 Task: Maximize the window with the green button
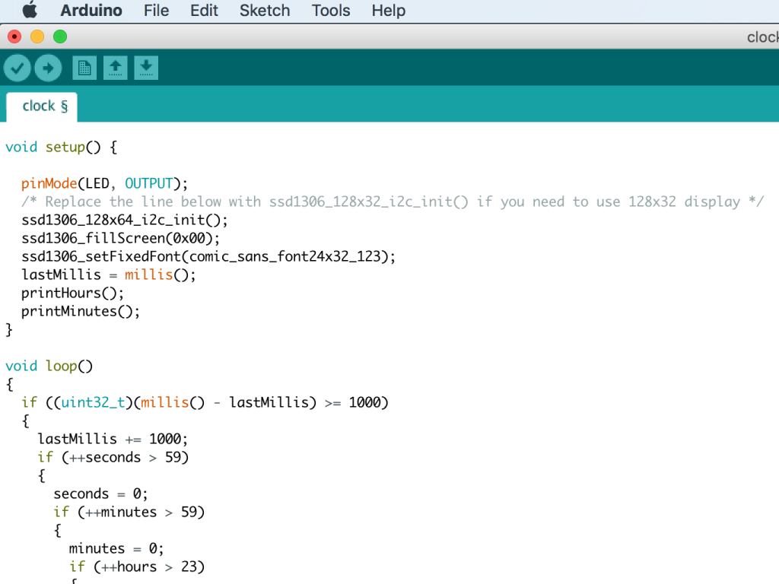[x=60, y=36]
